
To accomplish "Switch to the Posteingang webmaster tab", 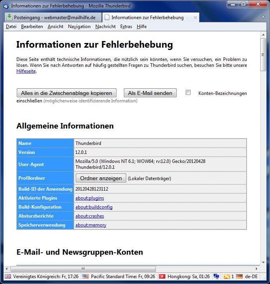I will point(53,18).
